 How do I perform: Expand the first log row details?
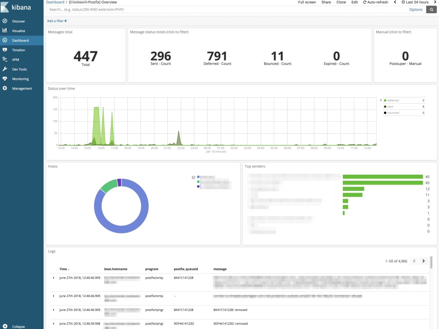click(54, 278)
